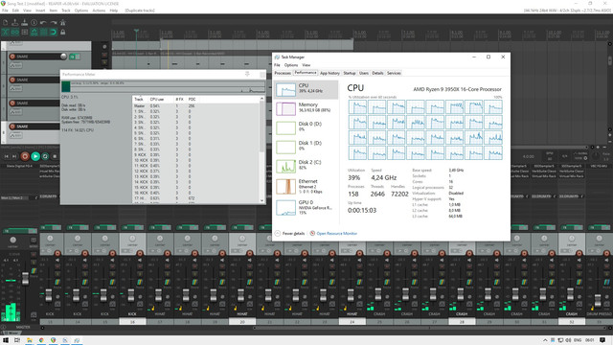Click Open project icon in REAPER toolbar
The image size is (613, 345).
point(15,23)
